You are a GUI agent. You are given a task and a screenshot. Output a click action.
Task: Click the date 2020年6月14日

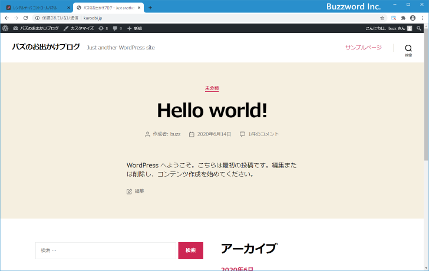(214, 134)
